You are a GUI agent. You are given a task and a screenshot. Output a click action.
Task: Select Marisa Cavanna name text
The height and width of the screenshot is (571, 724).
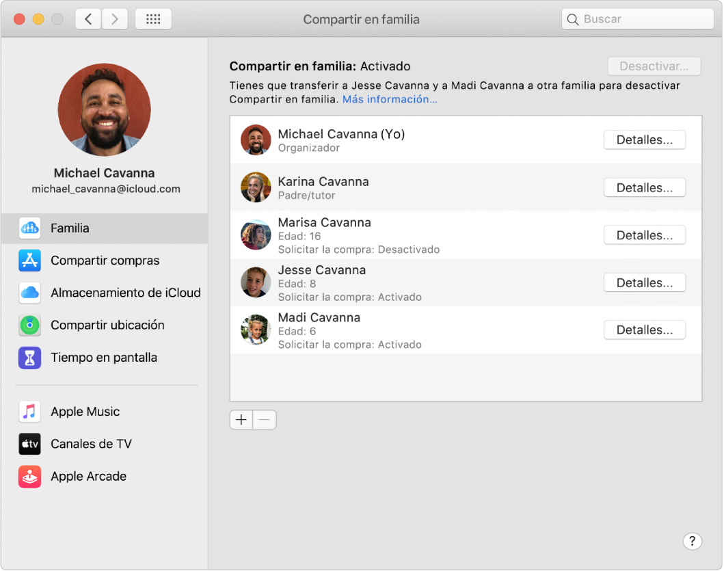point(325,223)
